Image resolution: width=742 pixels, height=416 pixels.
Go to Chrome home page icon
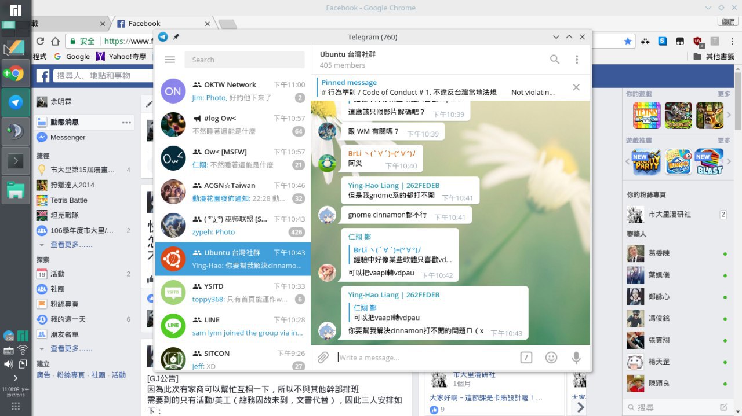coord(55,41)
